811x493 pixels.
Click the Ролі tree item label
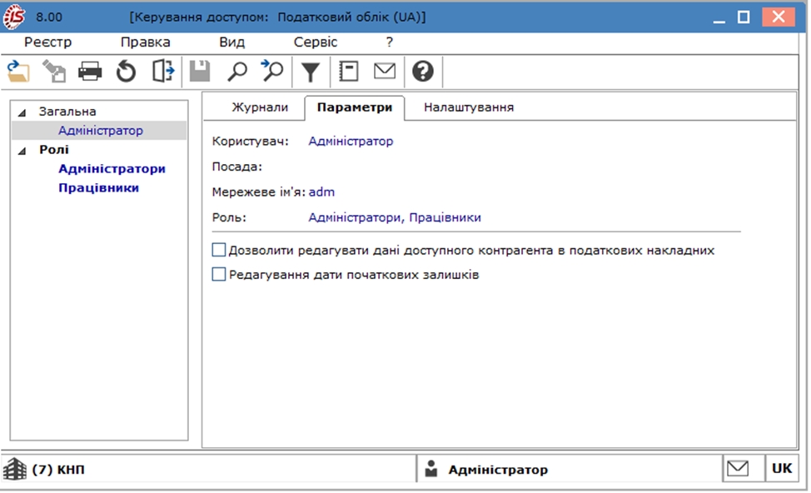[54, 150]
